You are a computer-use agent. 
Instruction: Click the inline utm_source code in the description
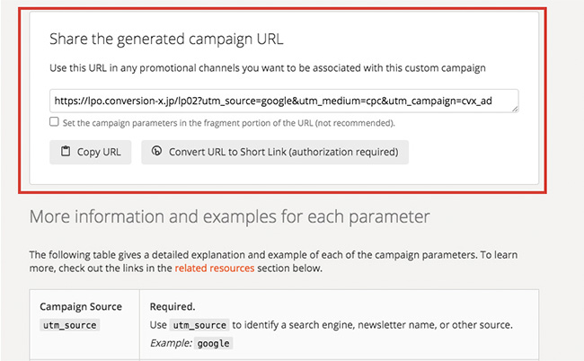pyautogui.click(x=199, y=324)
